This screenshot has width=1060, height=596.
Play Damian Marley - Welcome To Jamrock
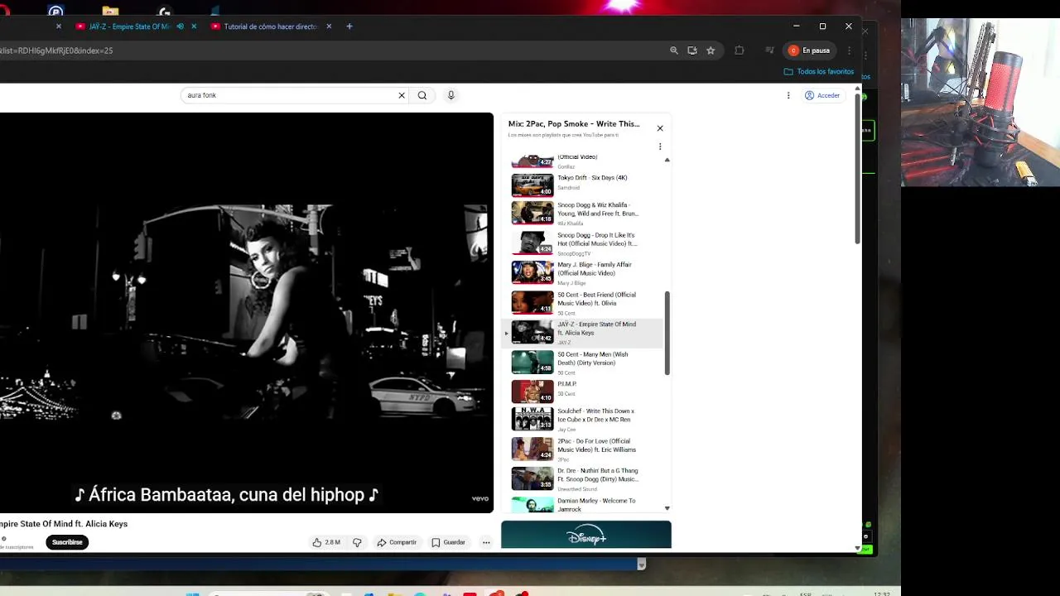596,505
